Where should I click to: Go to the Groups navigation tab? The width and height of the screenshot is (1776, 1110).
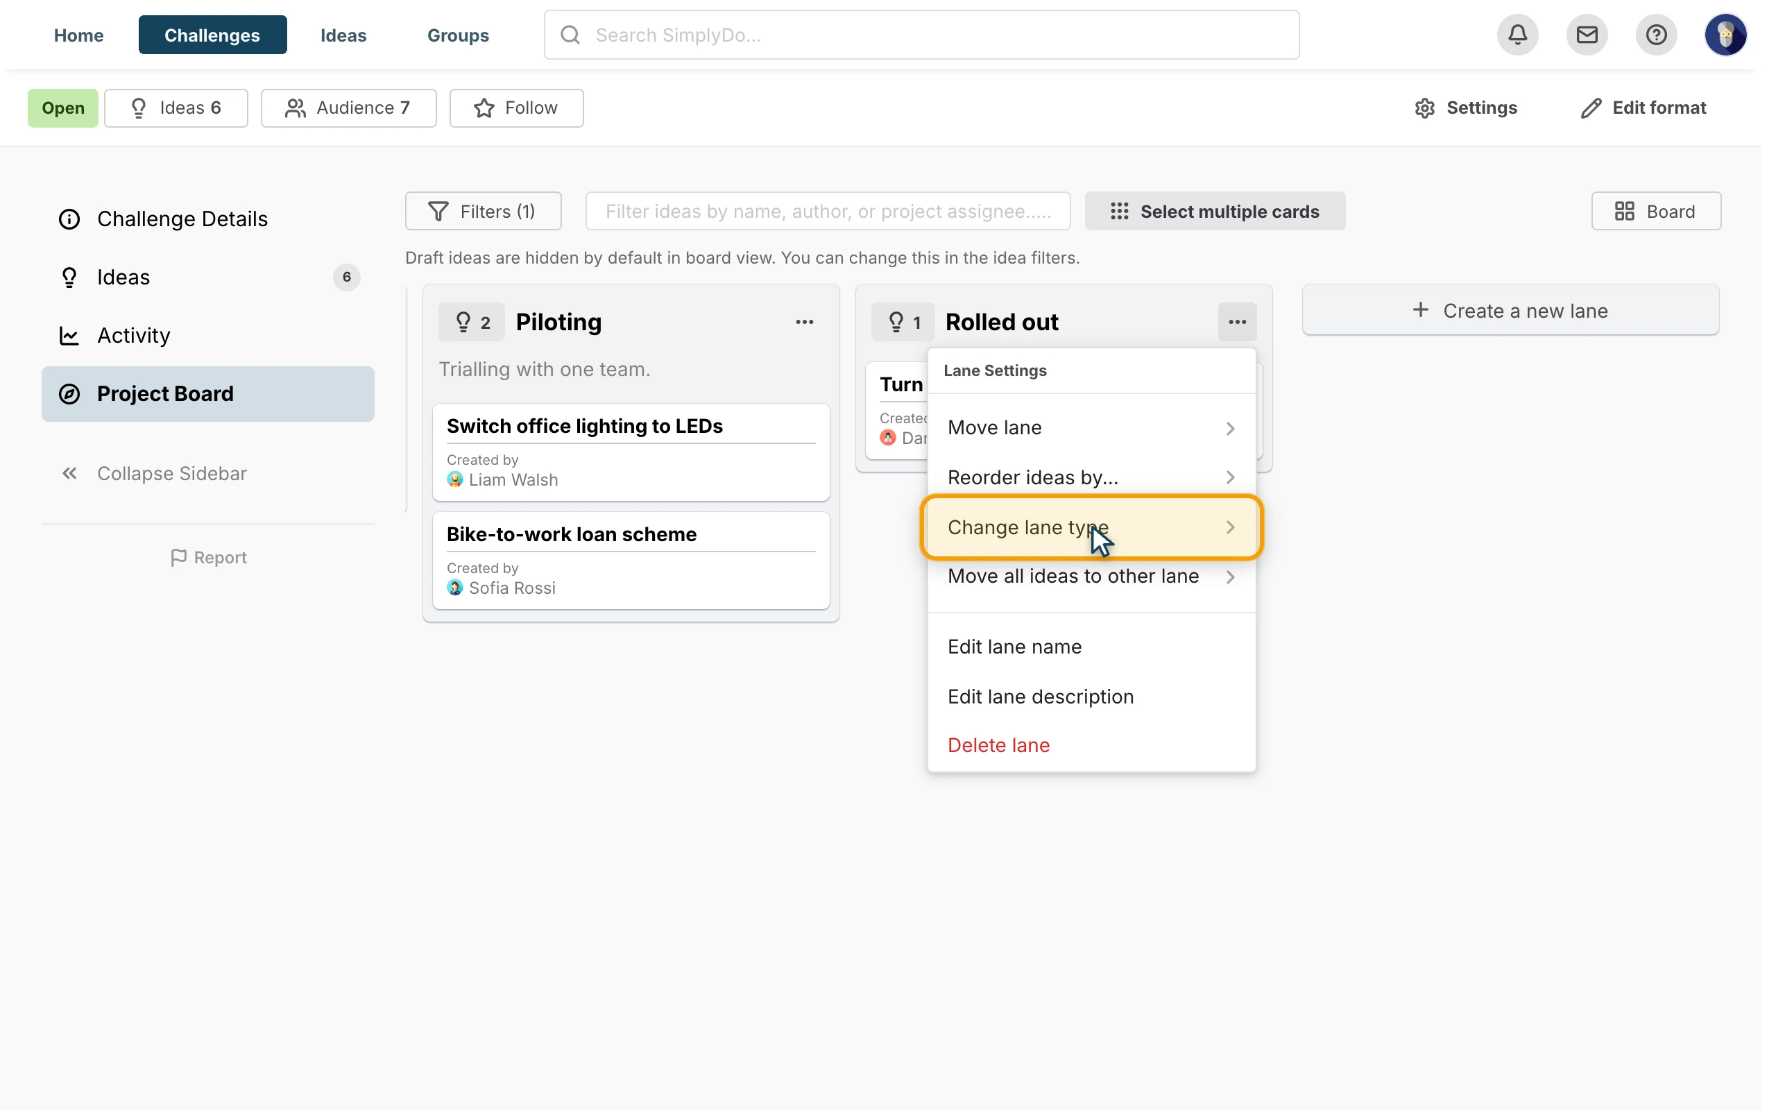(x=458, y=35)
